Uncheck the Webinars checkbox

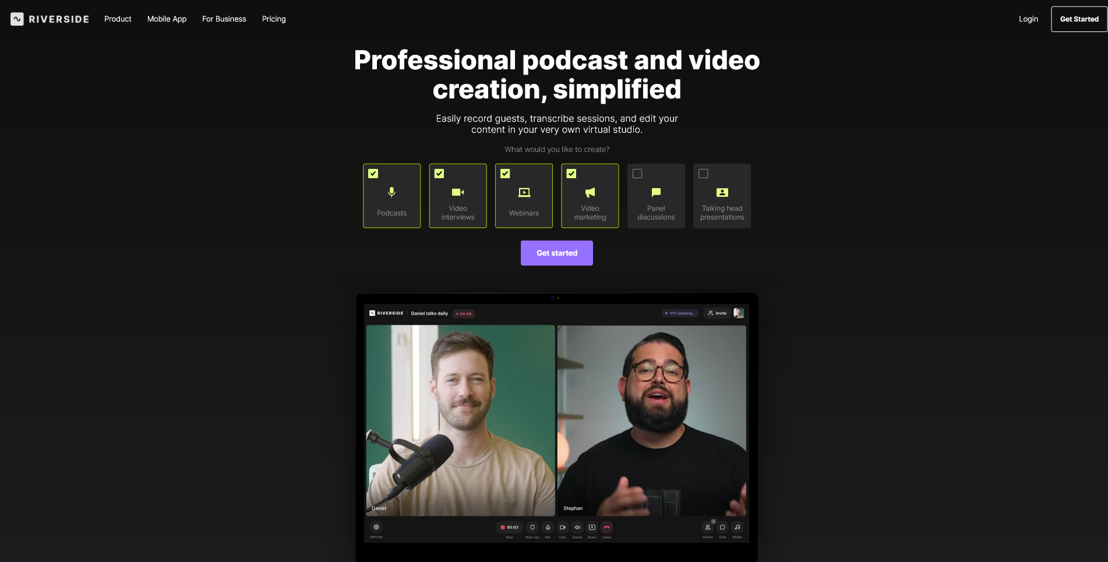click(x=505, y=174)
